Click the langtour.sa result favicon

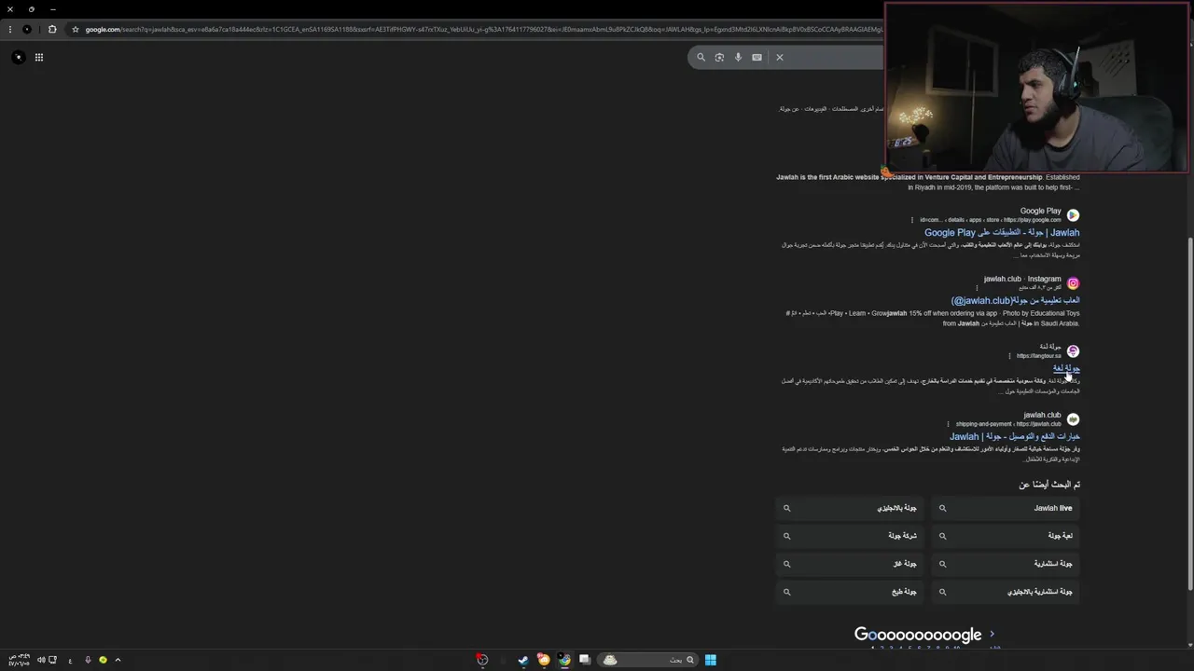point(1073,351)
